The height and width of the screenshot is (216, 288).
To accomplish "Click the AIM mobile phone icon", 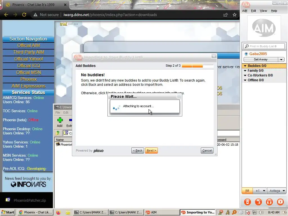I will point(247,202).
